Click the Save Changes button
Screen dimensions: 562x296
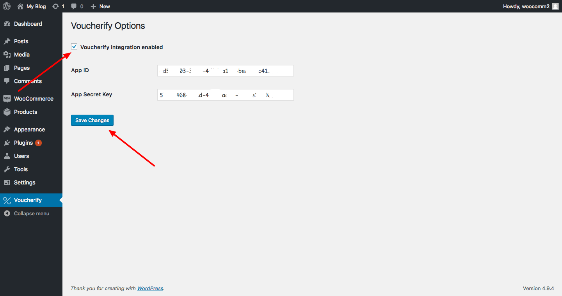point(92,120)
